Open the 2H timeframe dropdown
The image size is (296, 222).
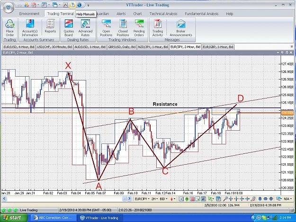pyautogui.click(x=154, y=199)
